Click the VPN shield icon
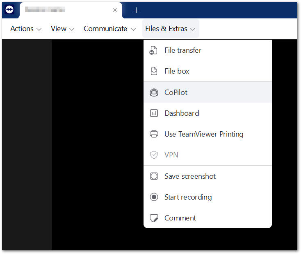301x254 pixels. (x=154, y=155)
